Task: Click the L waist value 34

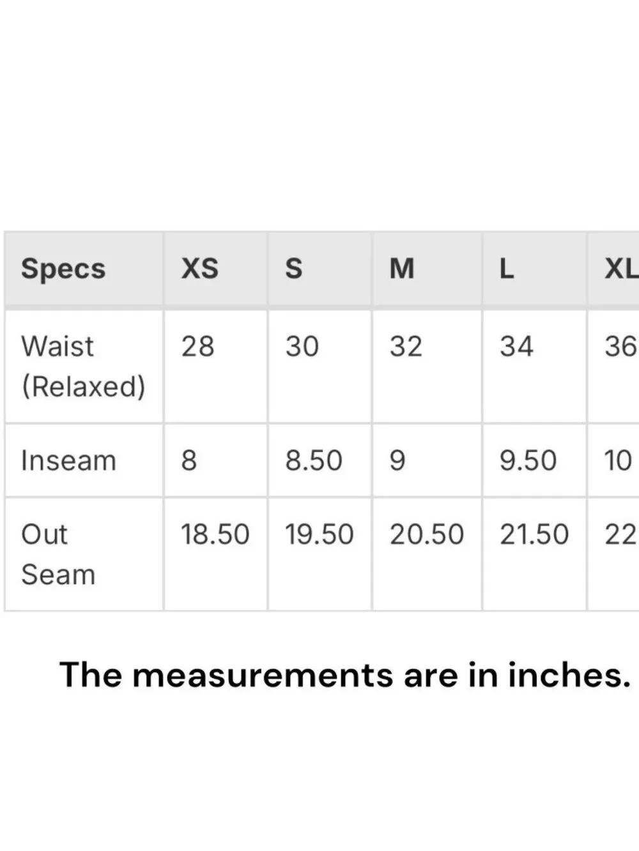Action: 516,347
